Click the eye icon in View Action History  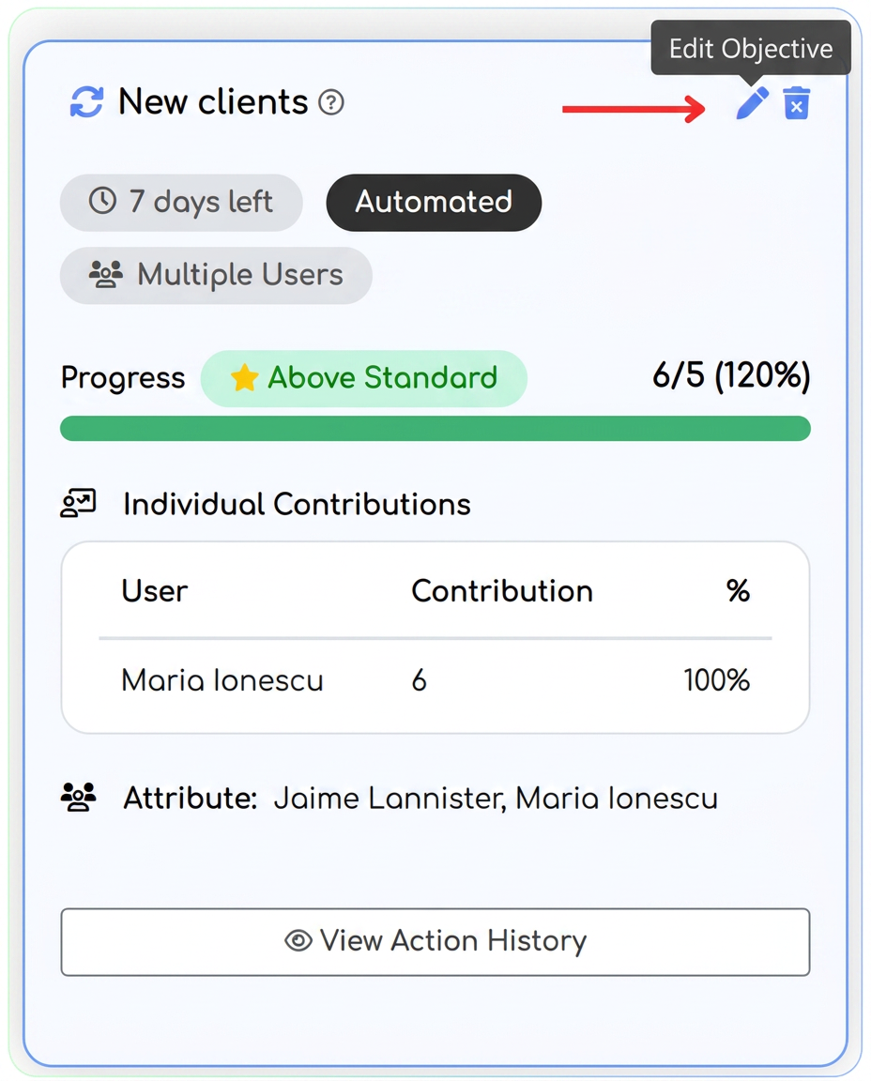tap(298, 941)
